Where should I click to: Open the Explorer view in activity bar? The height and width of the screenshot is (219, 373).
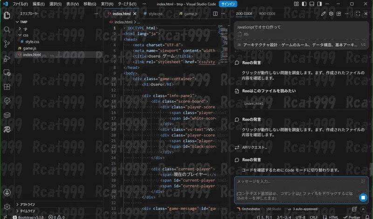7,15
